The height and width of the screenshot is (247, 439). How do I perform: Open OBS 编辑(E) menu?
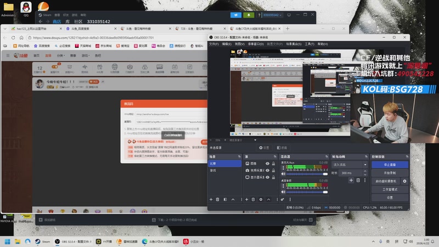click(227, 44)
